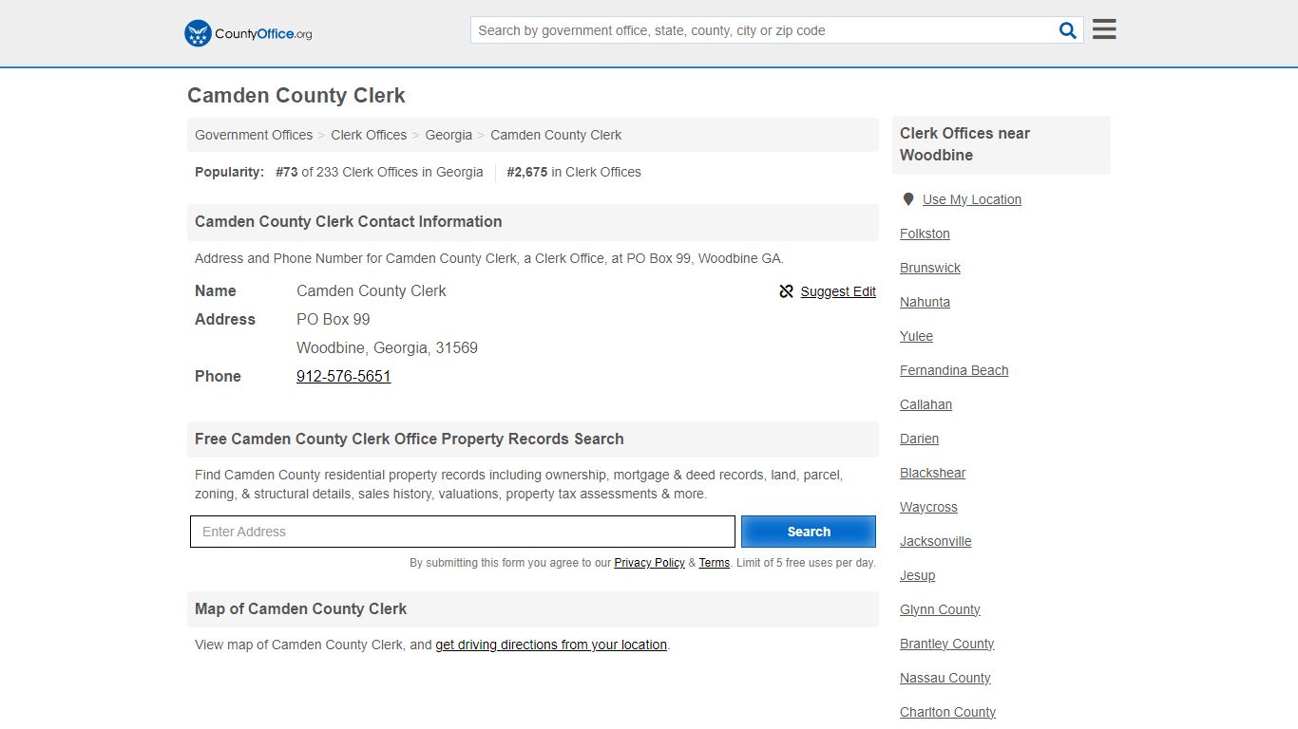This screenshot has height=729, width=1298.
Task: Click the PO Box 99 address text
Action: 333,319
